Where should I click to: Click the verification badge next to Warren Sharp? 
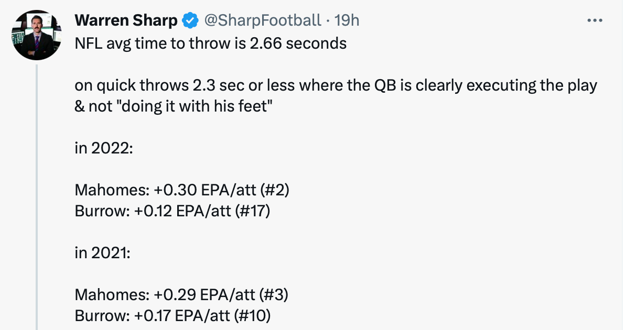point(190,20)
